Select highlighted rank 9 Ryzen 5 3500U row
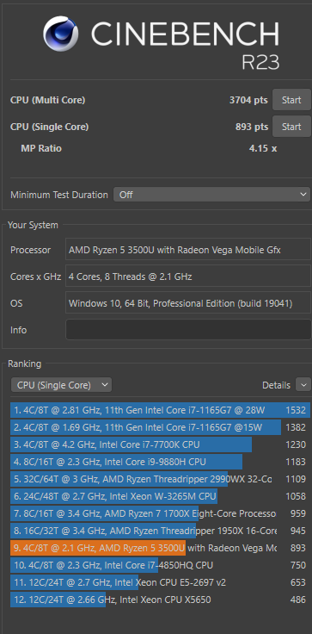The image size is (312, 634). point(160,548)
